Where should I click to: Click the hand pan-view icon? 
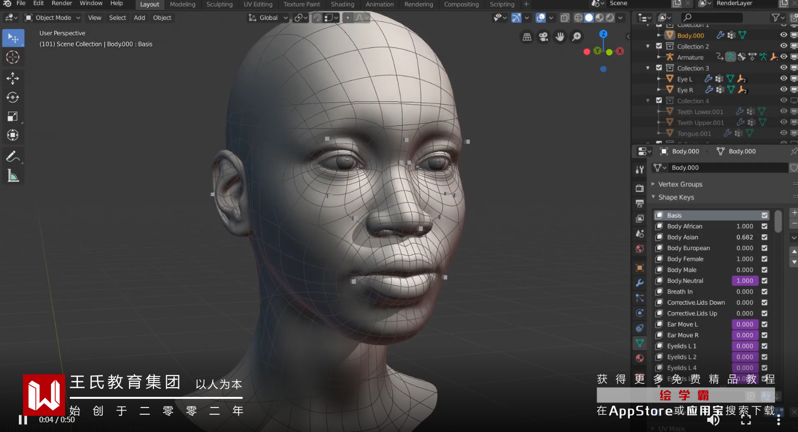(x=560, y=37)
